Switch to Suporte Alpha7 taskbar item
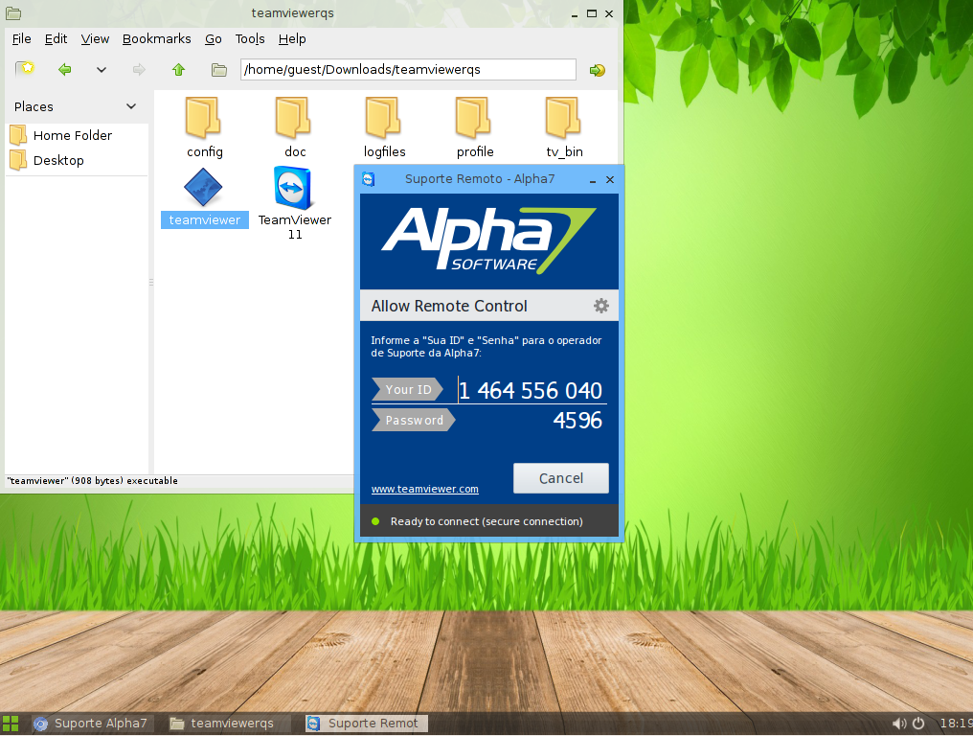 click(92, 724)
